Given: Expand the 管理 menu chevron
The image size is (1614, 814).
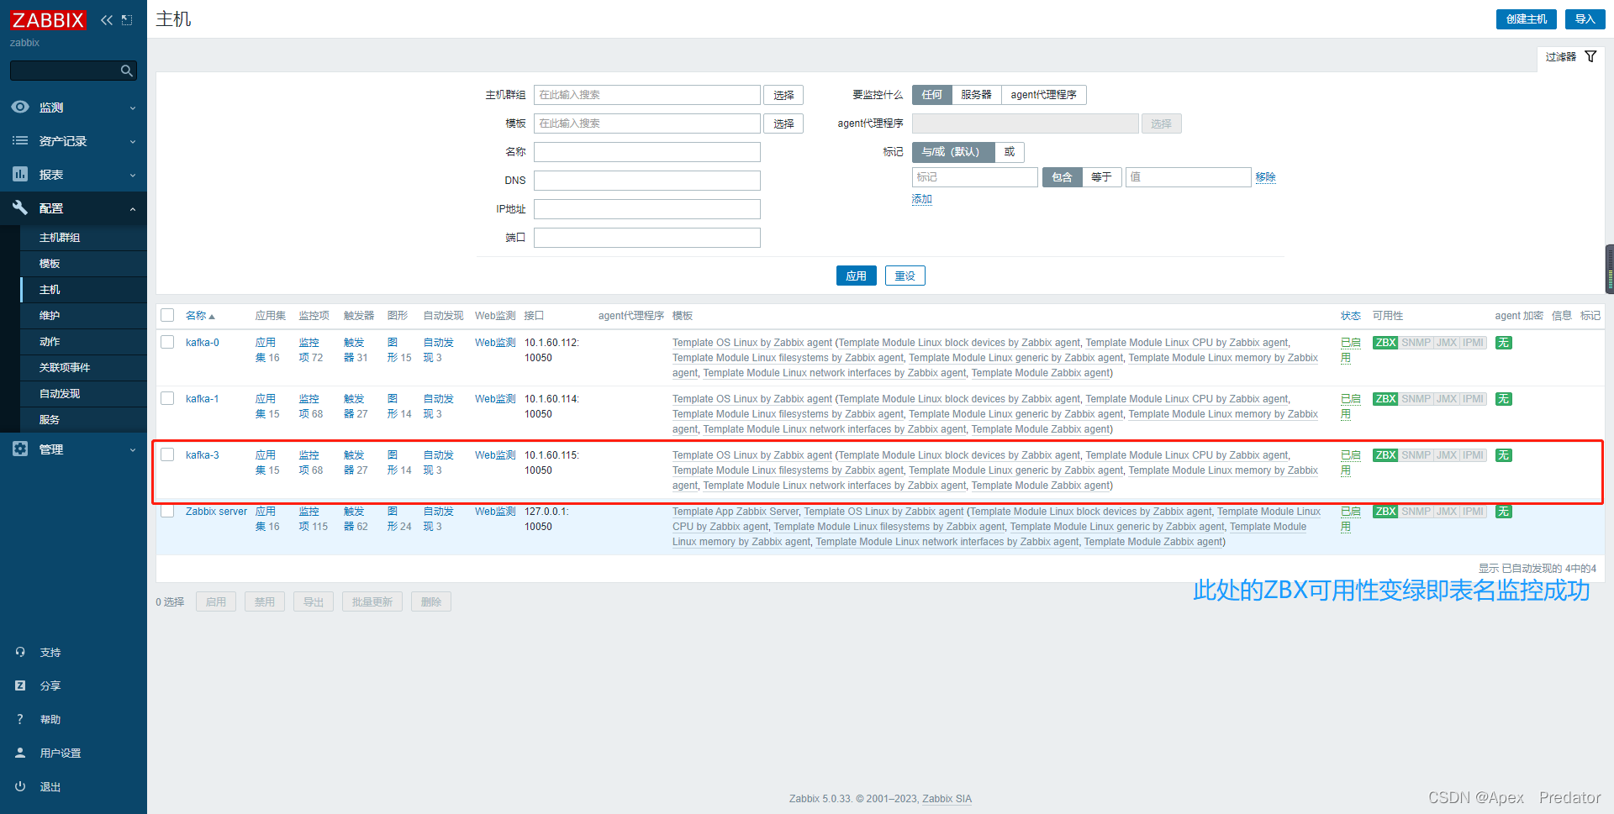Looking at the screenshot, I should point(133,450).
